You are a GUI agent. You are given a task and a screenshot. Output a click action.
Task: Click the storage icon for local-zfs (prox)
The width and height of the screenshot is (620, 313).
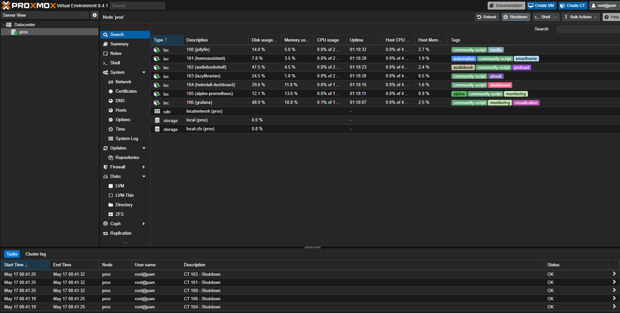click(x=157, y=129)
